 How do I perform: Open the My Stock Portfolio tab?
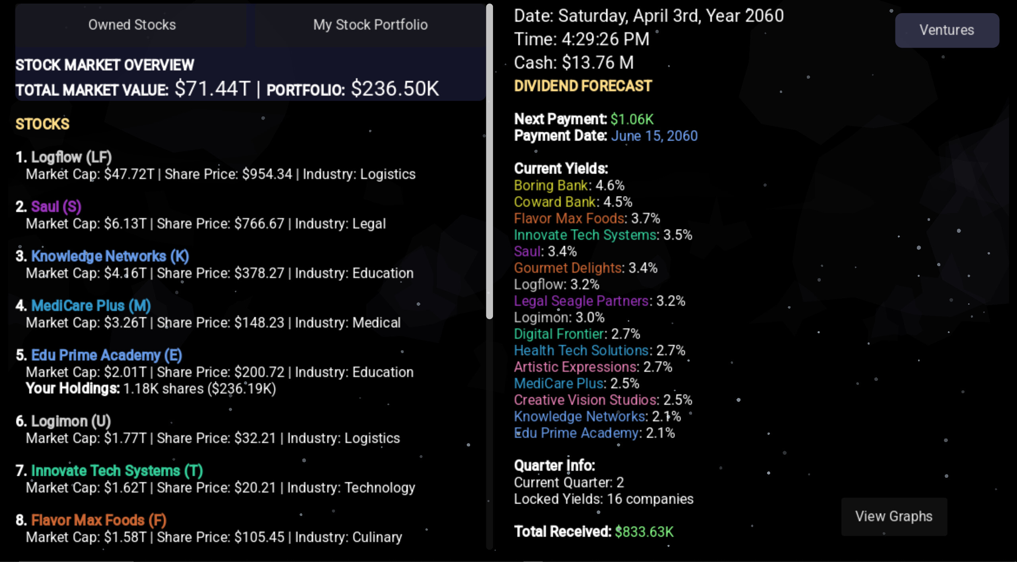(370, 25)
